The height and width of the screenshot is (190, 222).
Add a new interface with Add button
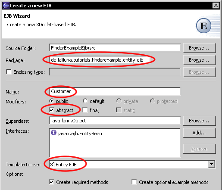click(200, 133)
